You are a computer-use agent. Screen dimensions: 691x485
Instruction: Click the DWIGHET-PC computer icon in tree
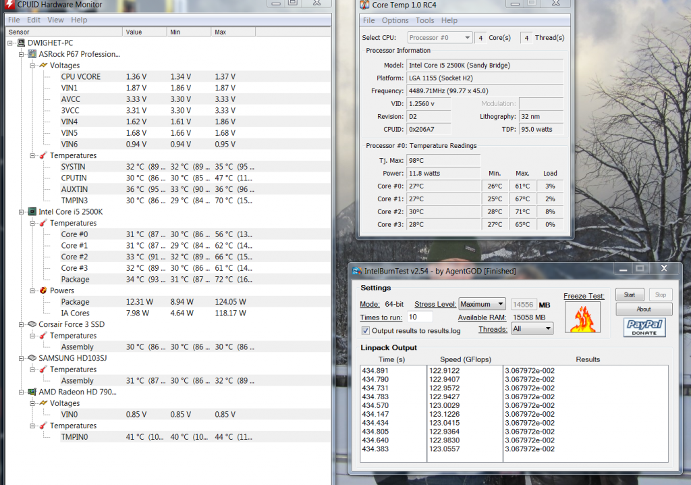[21, 43]
